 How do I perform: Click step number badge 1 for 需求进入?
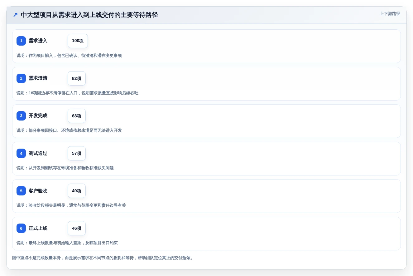(21, 41)
